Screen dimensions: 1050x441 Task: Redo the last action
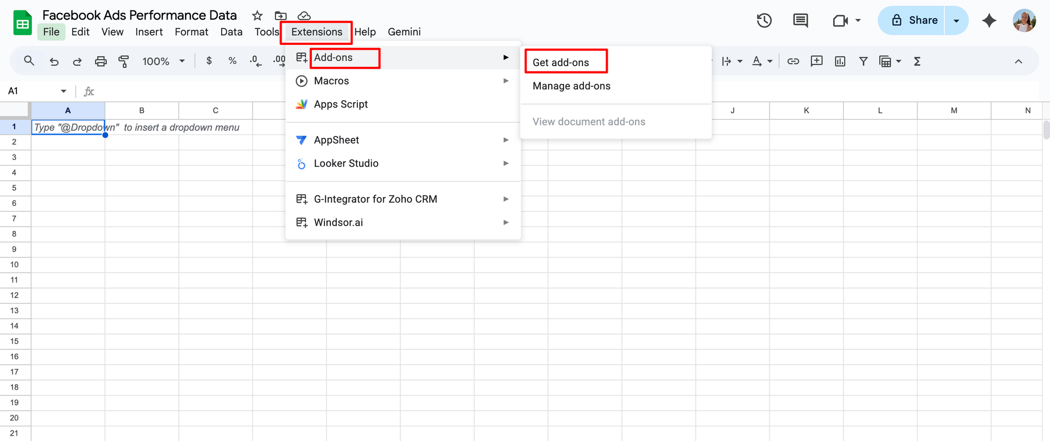pyautogui.click(x=77, y=61)
